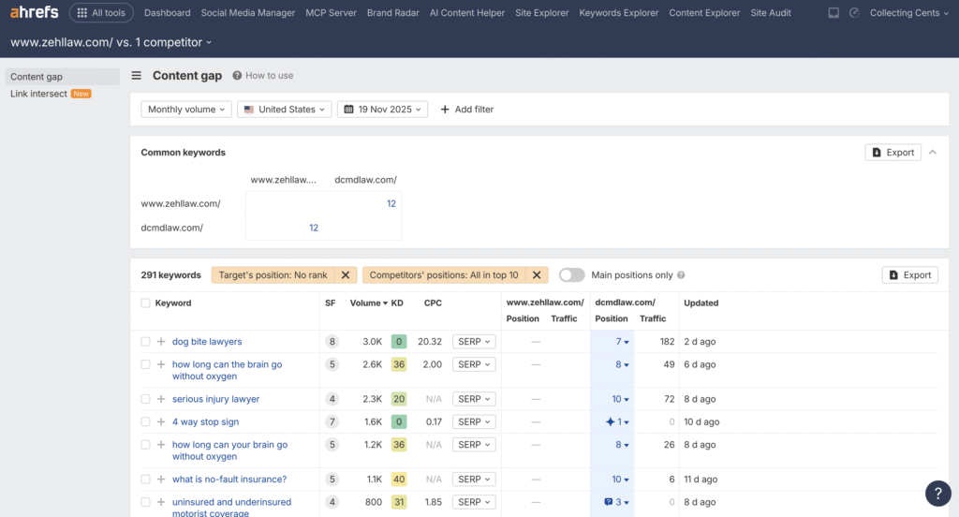
Task: Check the select-all Keyword checkbox
Action: coord(145,303)
